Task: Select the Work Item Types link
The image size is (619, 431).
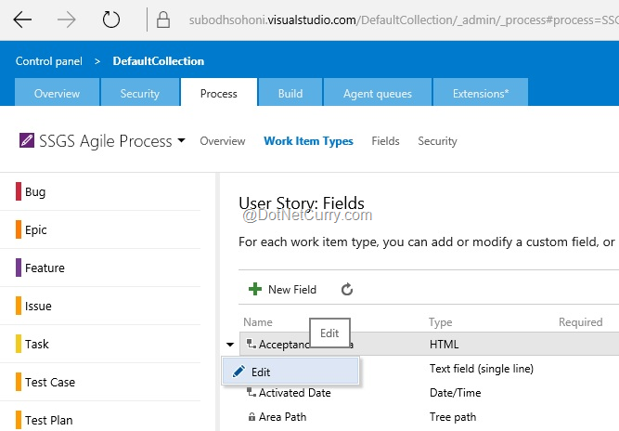Action: point(308,141)
